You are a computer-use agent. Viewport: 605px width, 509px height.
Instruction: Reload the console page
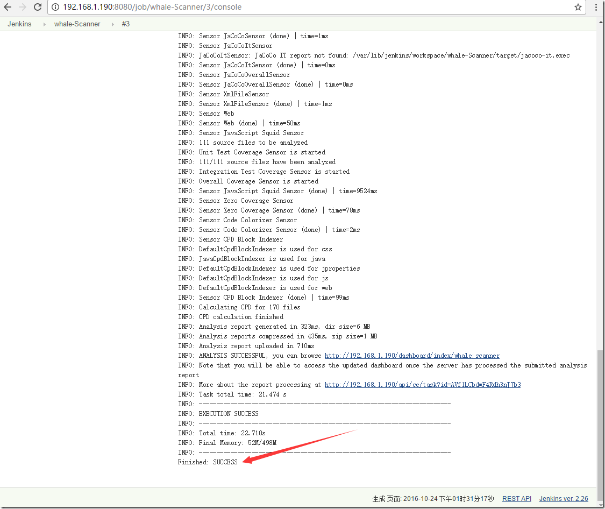pos(38,7)
